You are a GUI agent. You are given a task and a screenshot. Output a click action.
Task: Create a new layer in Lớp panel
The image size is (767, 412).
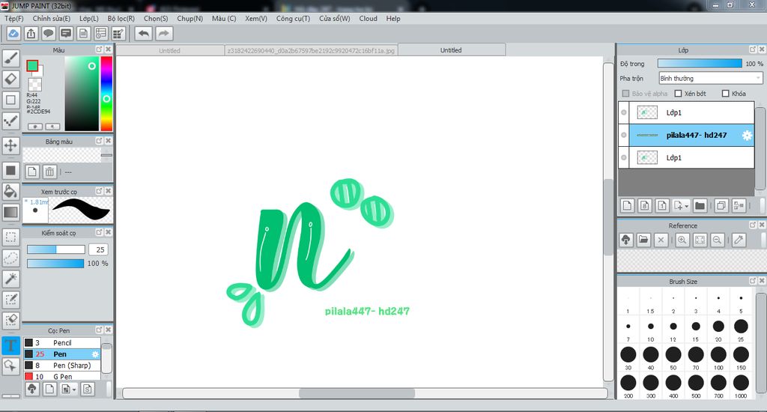pyautogui.click(x=628, y=205)
